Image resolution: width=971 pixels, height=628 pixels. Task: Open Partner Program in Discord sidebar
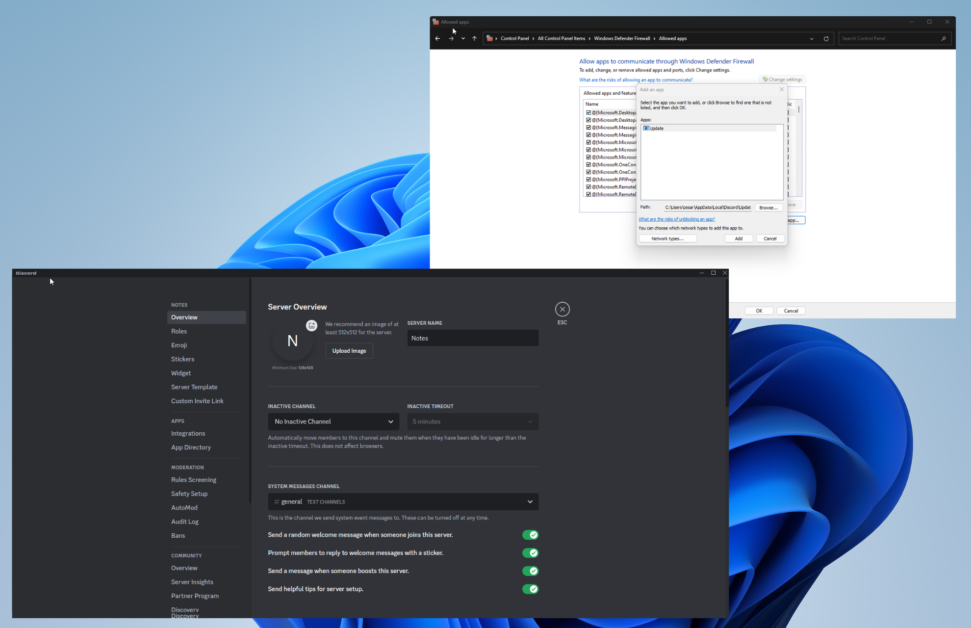pyautogui.click(x=206, y=596)
